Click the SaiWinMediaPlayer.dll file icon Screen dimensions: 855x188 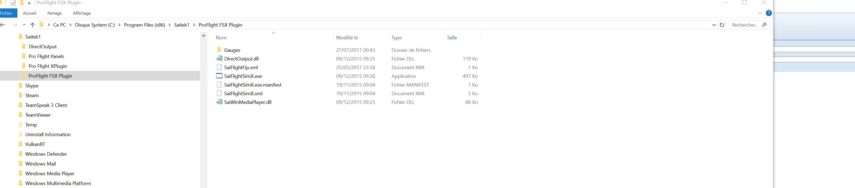click(x=219, y=102)
